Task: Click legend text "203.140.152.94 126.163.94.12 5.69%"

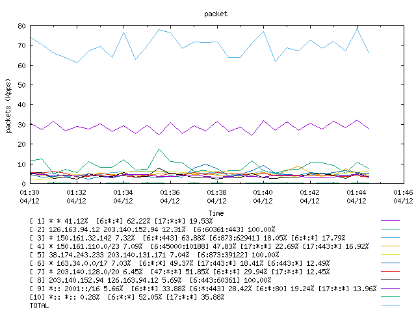Action: (116, 280)
